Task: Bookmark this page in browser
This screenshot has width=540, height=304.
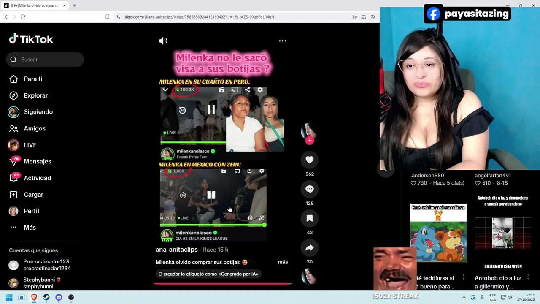Action: point(107,17)
